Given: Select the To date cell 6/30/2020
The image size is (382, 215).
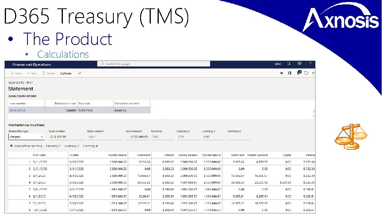Looking at the screenshot, I should [76, 196].
